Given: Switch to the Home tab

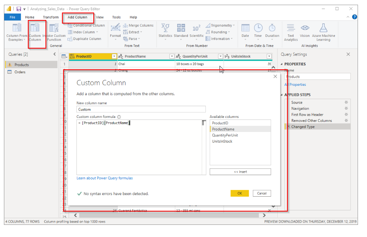Looking at the screenshot, I should 30,17.
